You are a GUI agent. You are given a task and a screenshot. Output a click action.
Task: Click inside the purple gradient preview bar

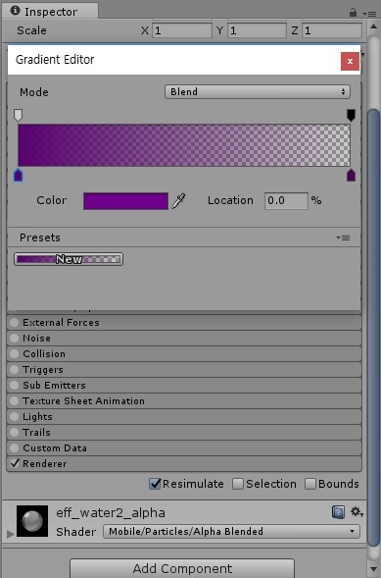point(184,145)
